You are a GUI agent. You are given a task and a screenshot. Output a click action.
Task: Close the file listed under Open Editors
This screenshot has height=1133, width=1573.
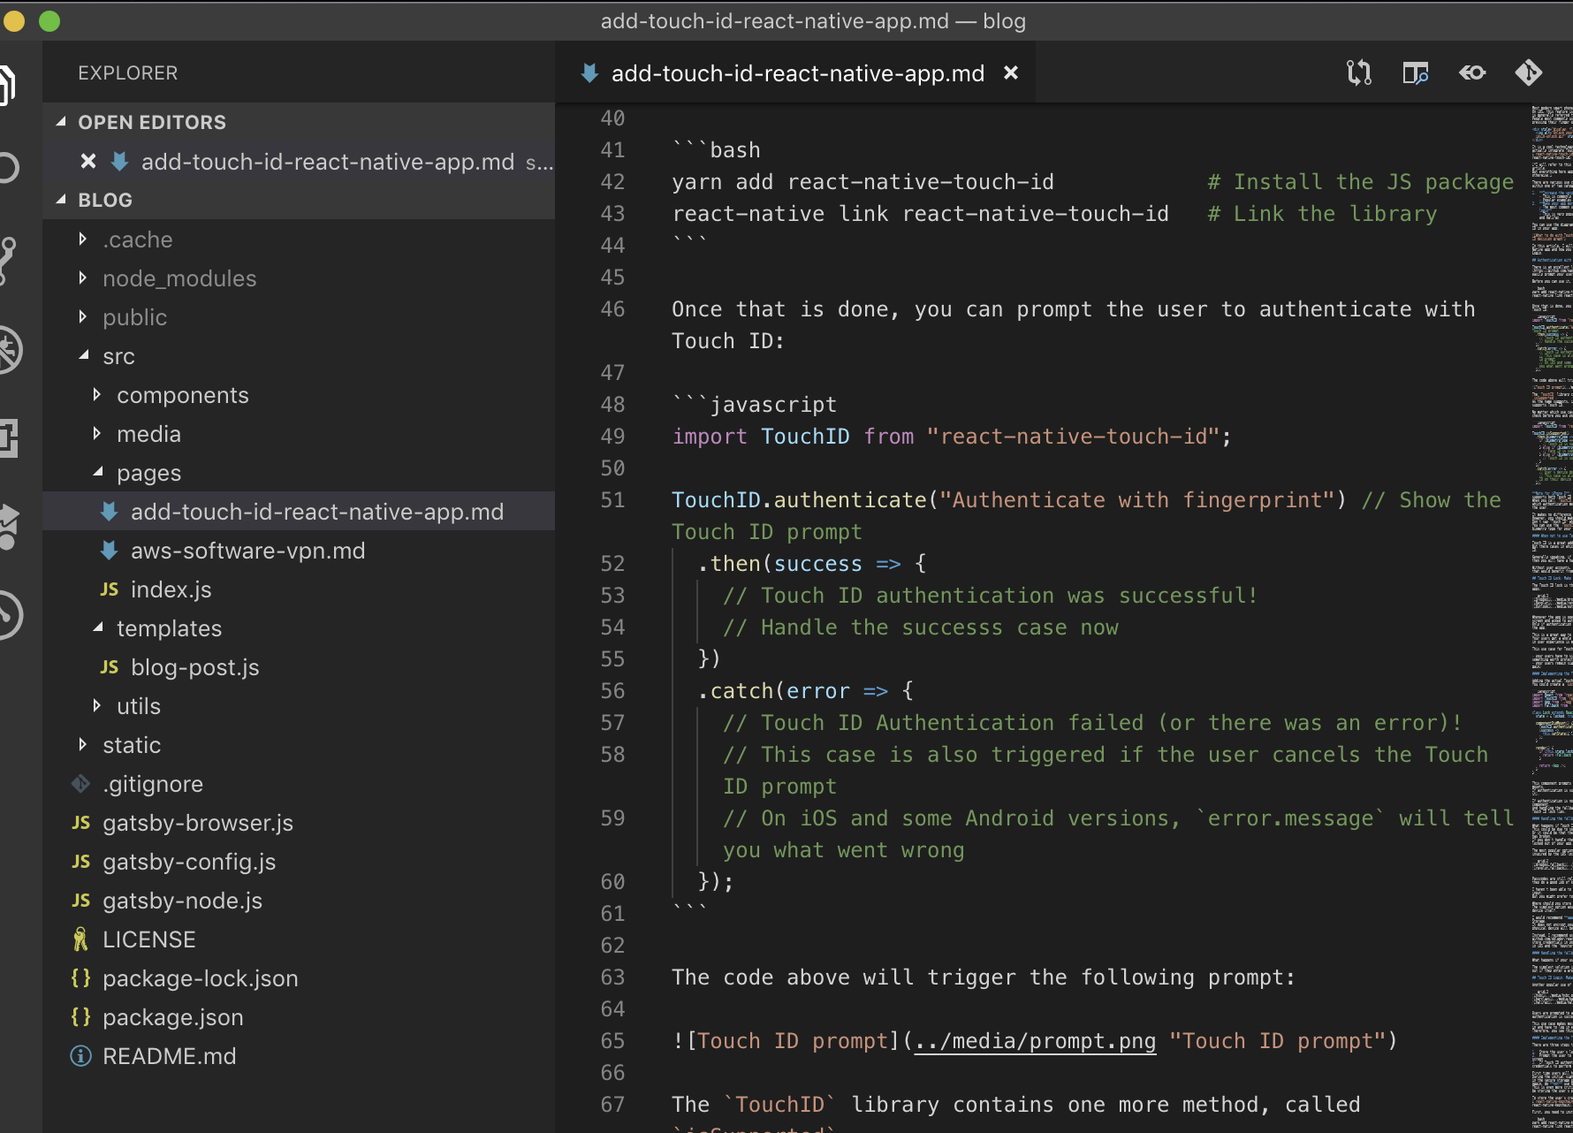coord(88,161)
